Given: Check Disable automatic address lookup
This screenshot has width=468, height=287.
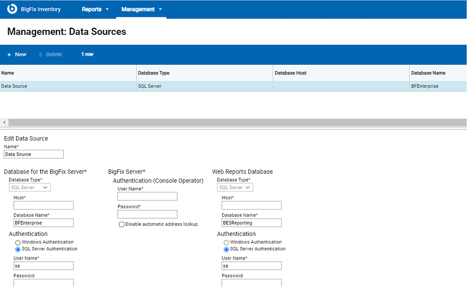Looking at the screenshot, I should [x=122, y=224].
